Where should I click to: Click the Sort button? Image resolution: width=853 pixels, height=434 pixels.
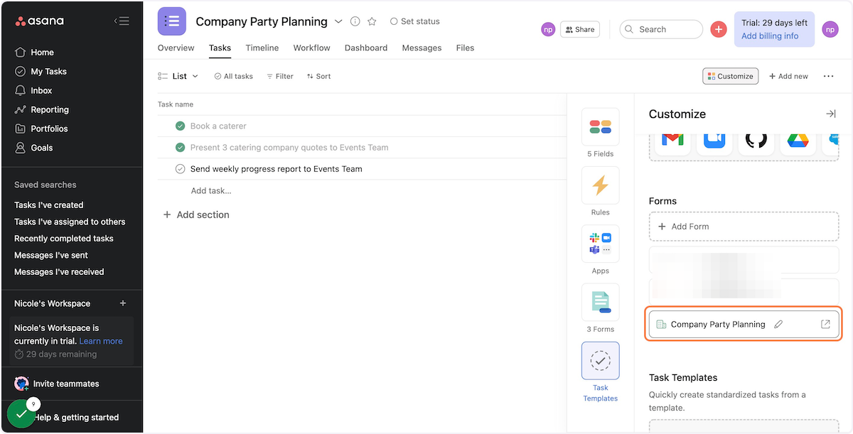click(x=319, y=76)
